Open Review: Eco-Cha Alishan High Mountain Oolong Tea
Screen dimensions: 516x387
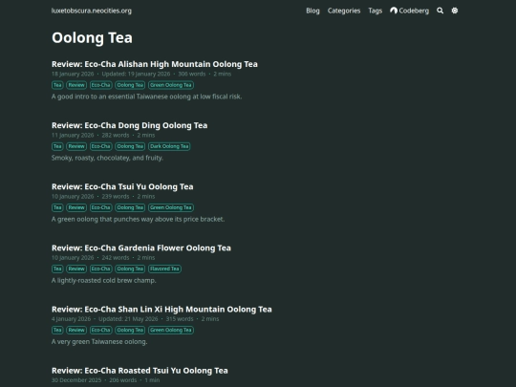(x=155, y=64)
